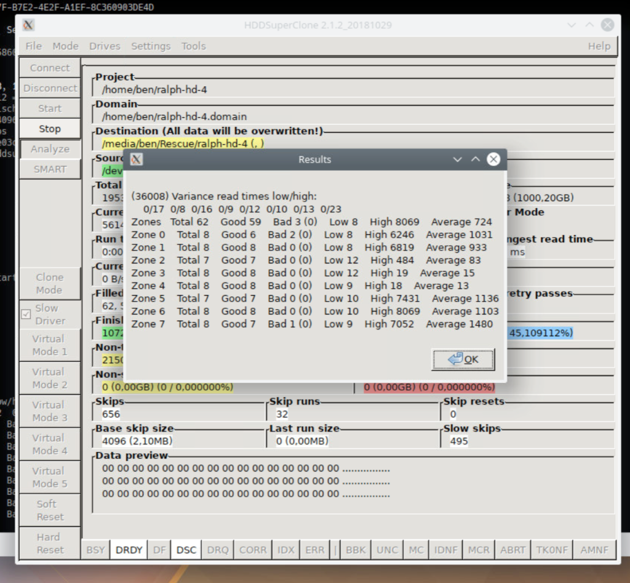Viewport: 630px width, 583px height.
Task: Click the BBK error indicator
Action: (x=356, y=550)
